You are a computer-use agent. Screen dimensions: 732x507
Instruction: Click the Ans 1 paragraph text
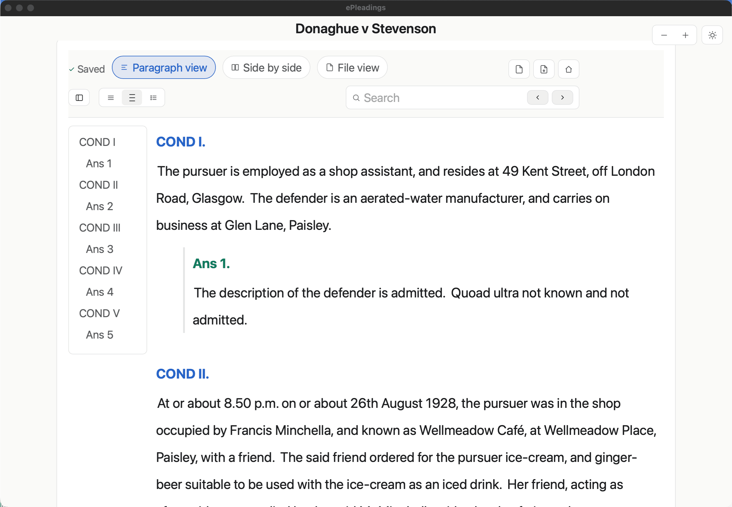coord(411,306)
